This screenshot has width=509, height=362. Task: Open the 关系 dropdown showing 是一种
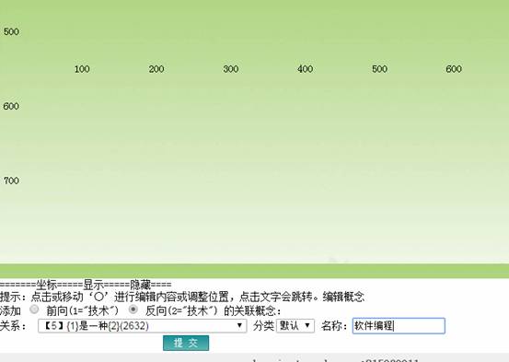[x=142, y=325]
